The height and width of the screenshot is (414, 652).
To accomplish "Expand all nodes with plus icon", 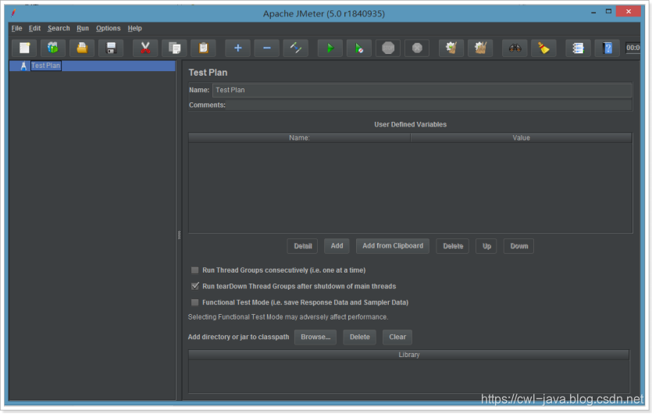I will click(x=237, y=48).
